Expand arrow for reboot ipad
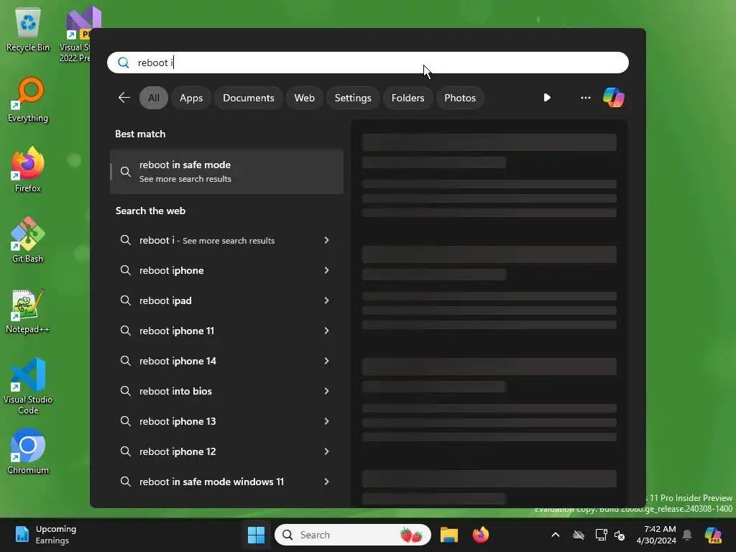This screenshot has width=736, height=552. pyautogui.click(x=327, y=300)
